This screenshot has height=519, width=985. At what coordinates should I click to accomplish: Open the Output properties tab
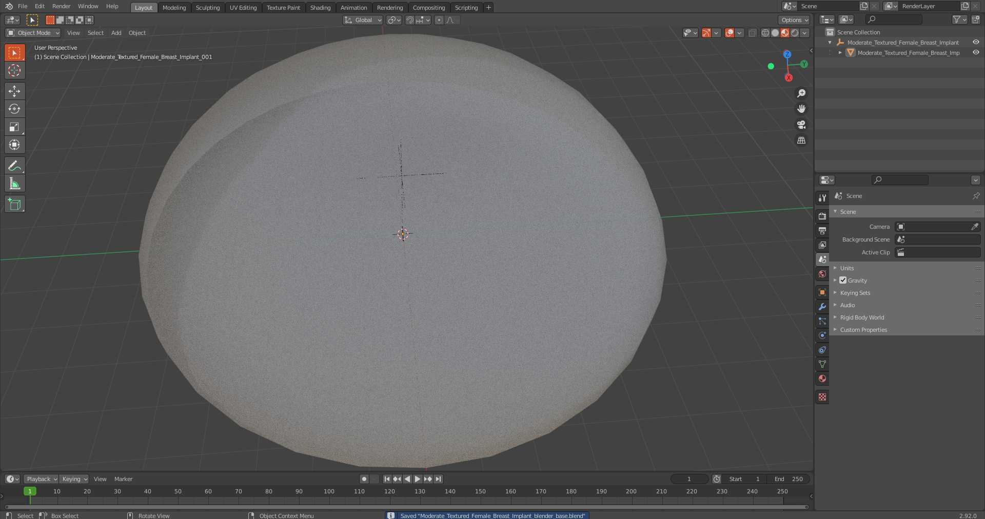(x=822, y=230)
